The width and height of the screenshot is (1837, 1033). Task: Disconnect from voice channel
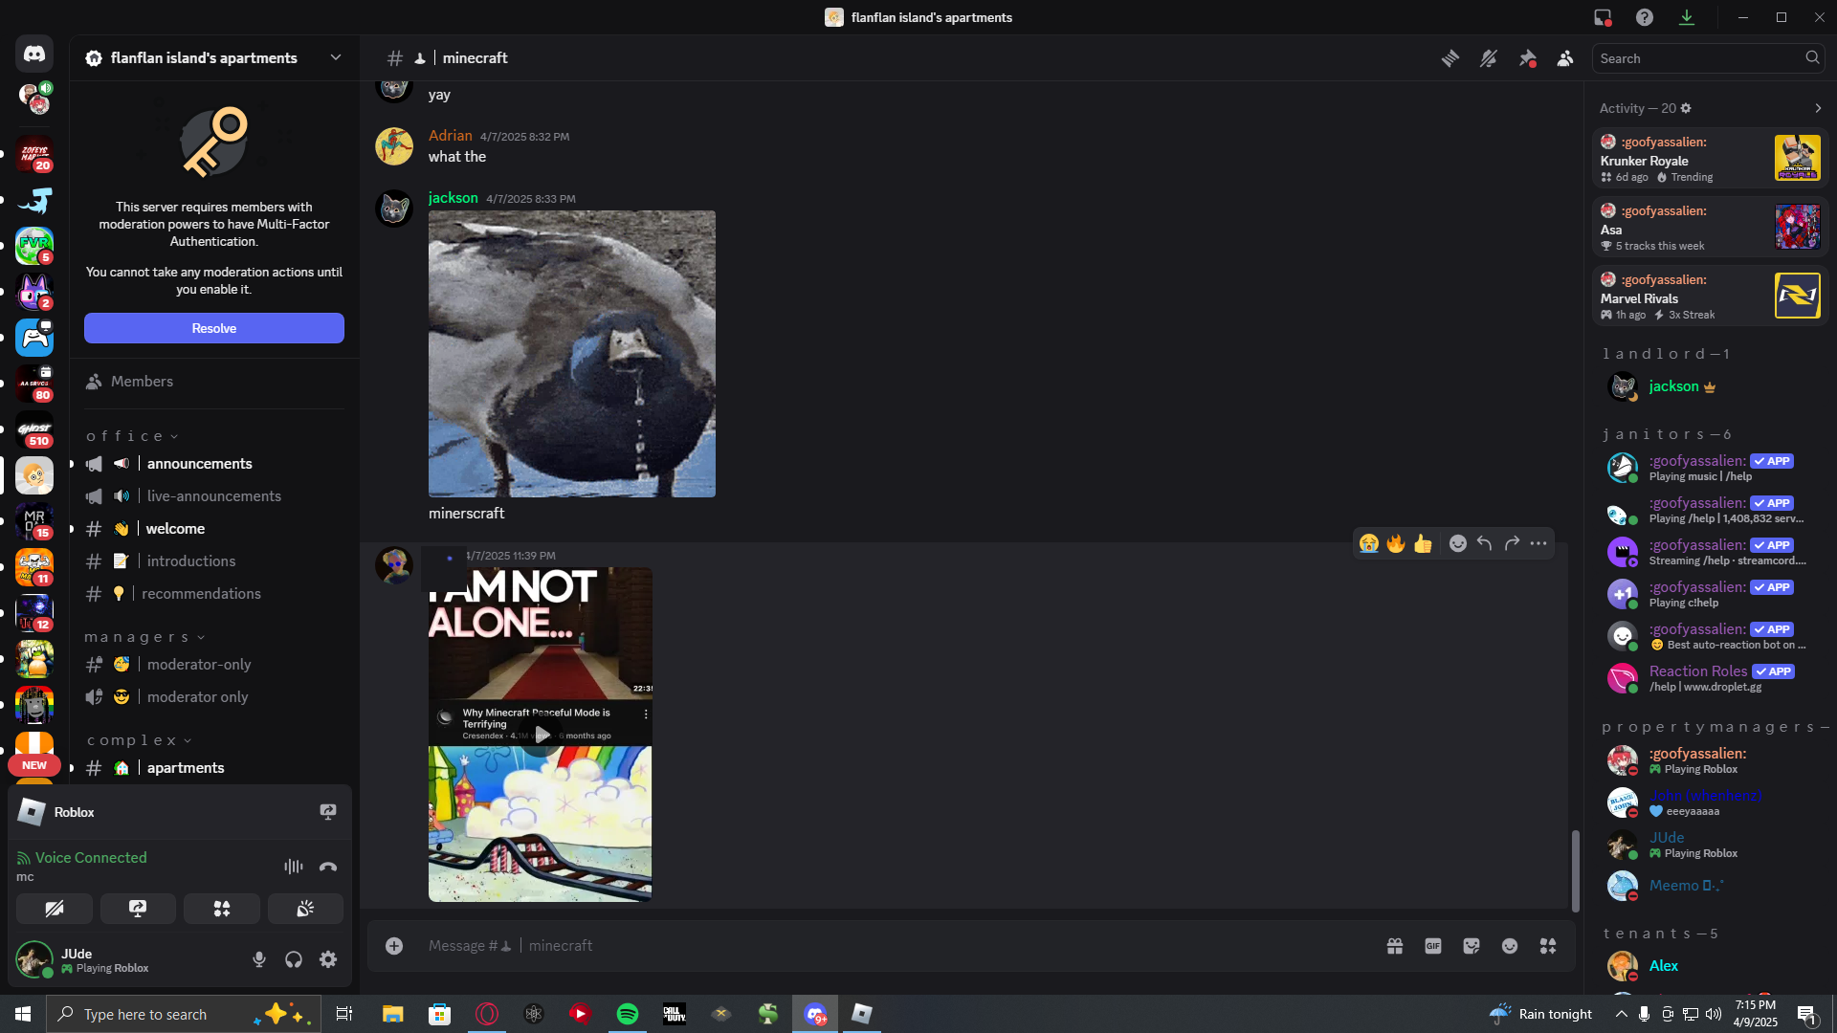pyautogui.click(x=328, y=867)
